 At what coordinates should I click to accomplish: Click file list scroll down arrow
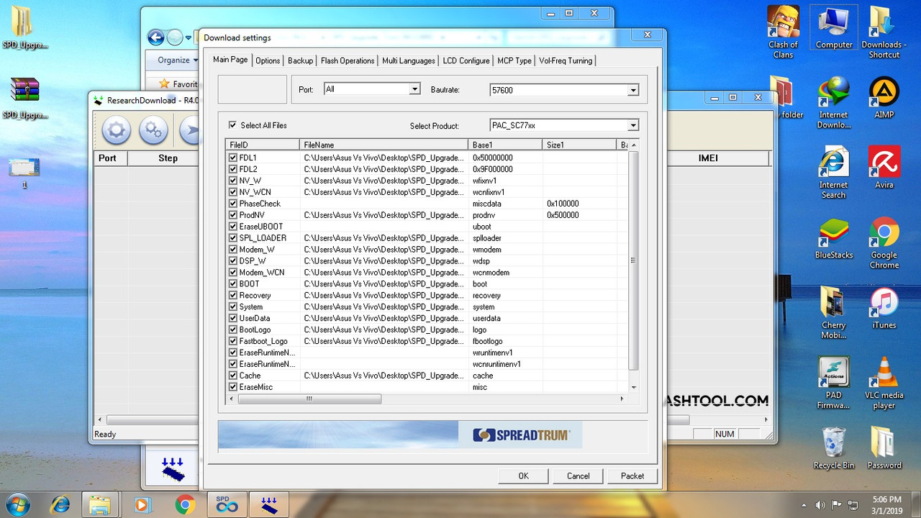pos(633,387)
